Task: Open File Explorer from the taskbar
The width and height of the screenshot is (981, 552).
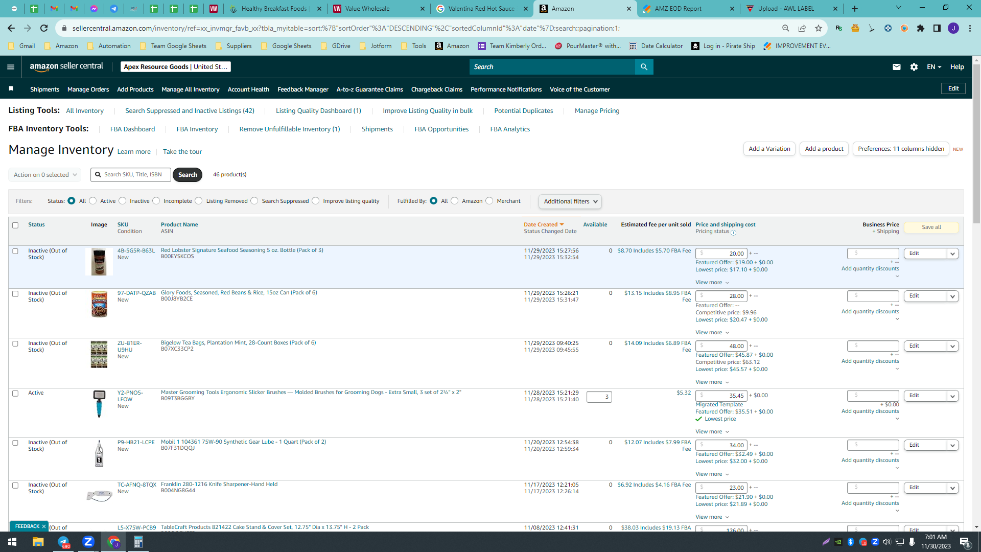Action: (x=38, y=542)
